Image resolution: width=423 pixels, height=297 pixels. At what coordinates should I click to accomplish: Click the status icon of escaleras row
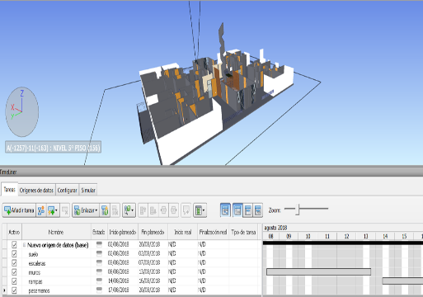point(99,262)
